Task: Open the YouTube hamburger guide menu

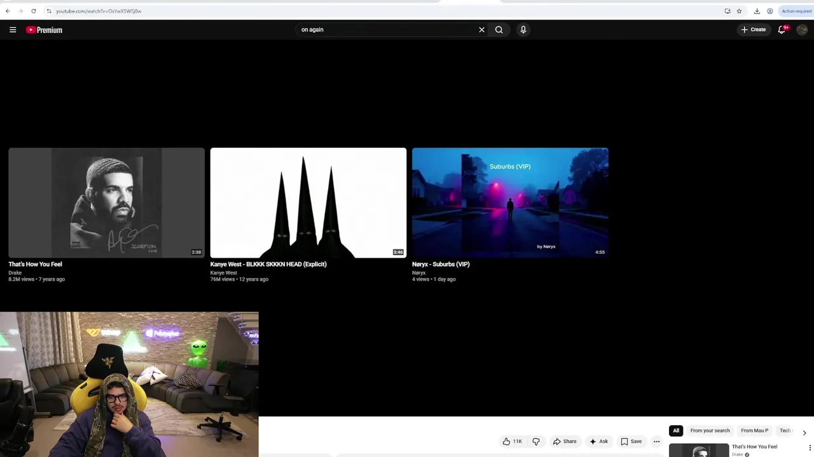Action: click(x=13, y=30)
